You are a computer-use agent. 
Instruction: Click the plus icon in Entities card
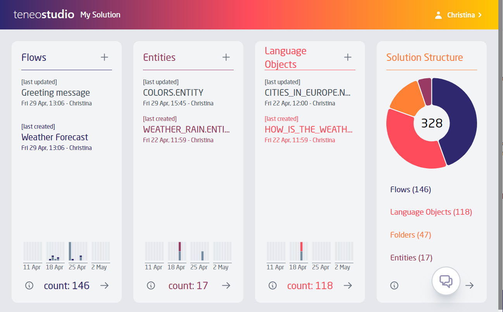[226, 57]
